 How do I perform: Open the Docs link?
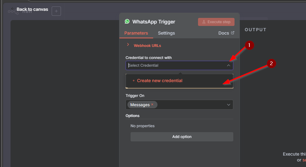pyautogui.click(x=224, y=33)
